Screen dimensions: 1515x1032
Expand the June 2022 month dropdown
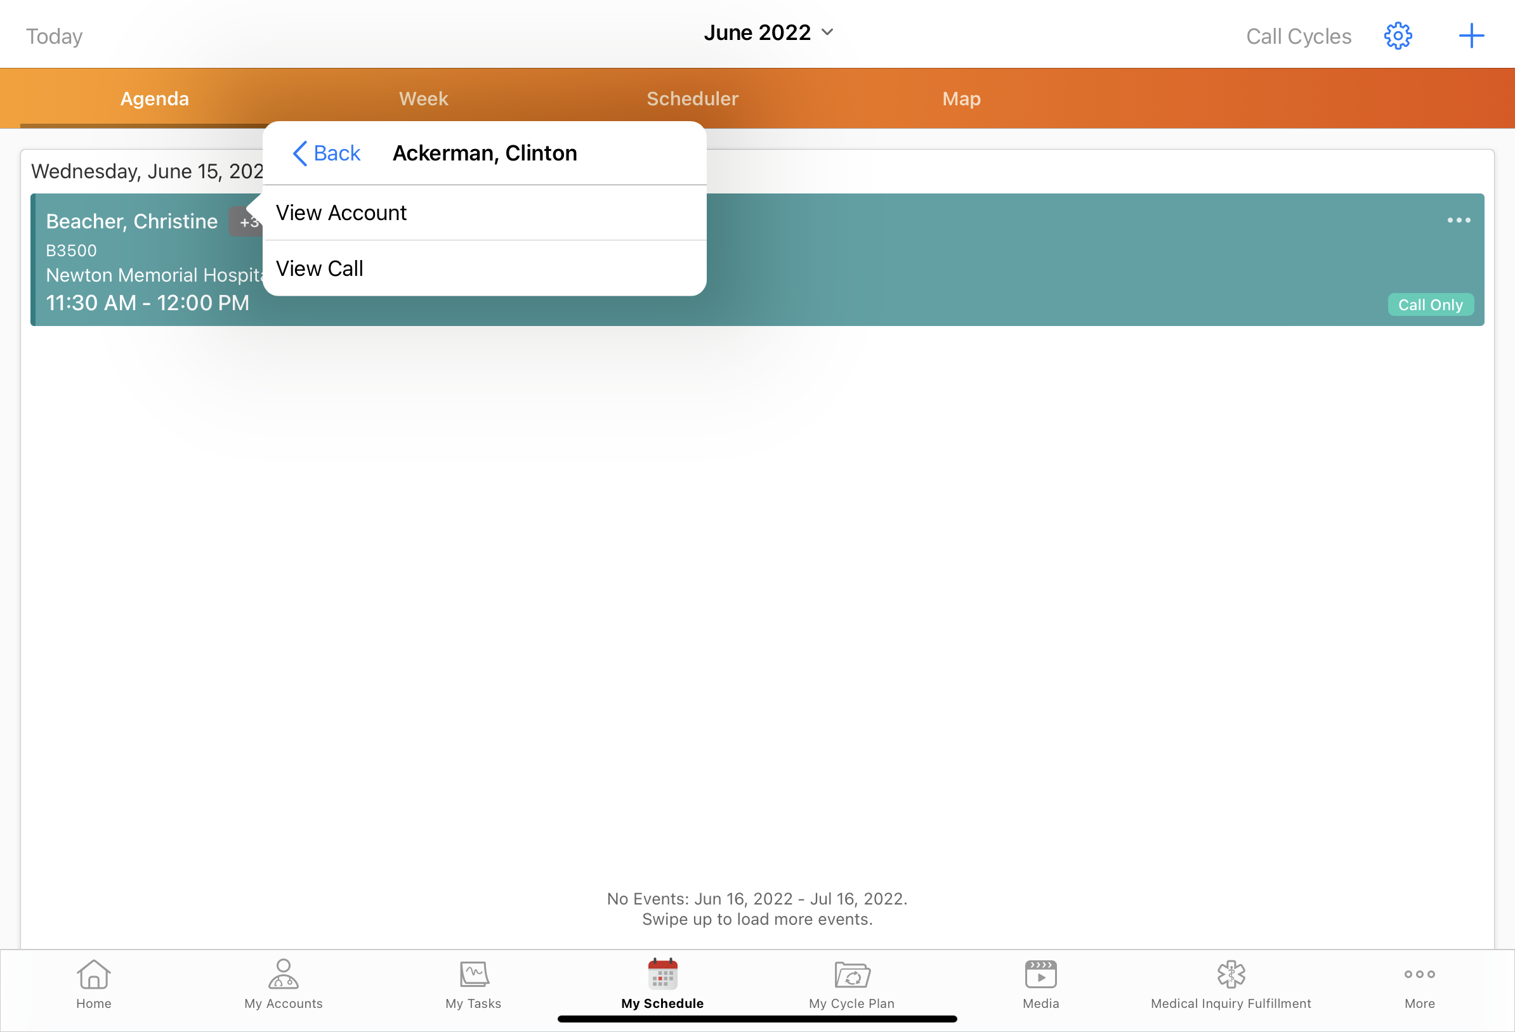coord(768,32)
